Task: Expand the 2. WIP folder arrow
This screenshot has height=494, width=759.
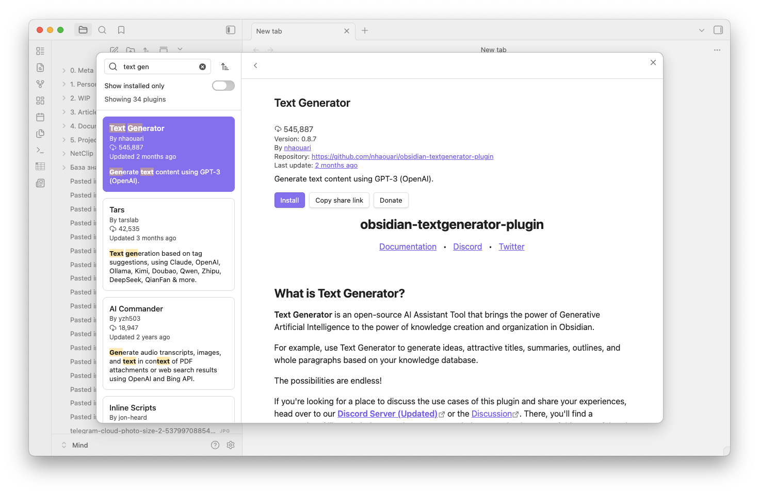Action: pos(64,98)
